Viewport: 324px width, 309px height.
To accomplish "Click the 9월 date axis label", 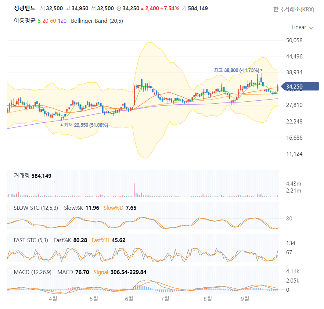I will [x=245, y=299].
